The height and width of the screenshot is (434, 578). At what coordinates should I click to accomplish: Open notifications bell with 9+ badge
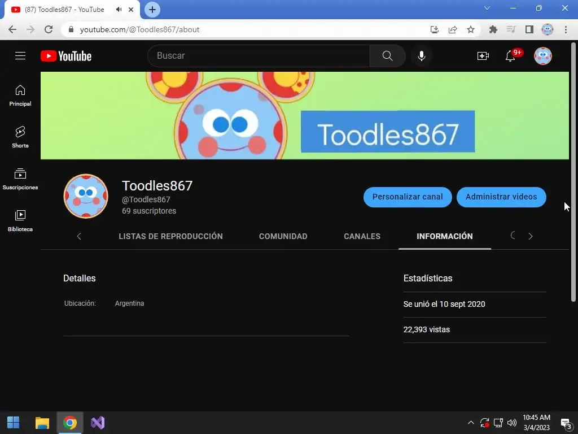510,56
